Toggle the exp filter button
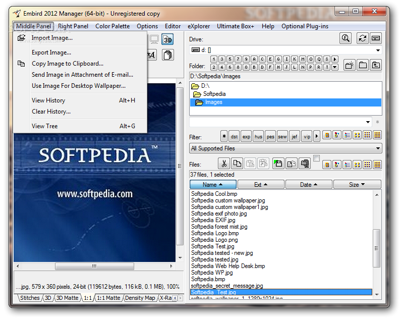 (x=246, y=136)
